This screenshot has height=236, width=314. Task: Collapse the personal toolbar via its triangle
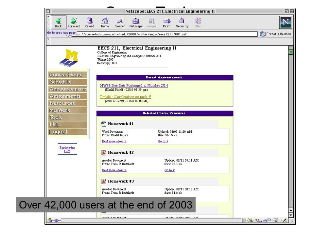pyautogui.click(x=48, y=39)
